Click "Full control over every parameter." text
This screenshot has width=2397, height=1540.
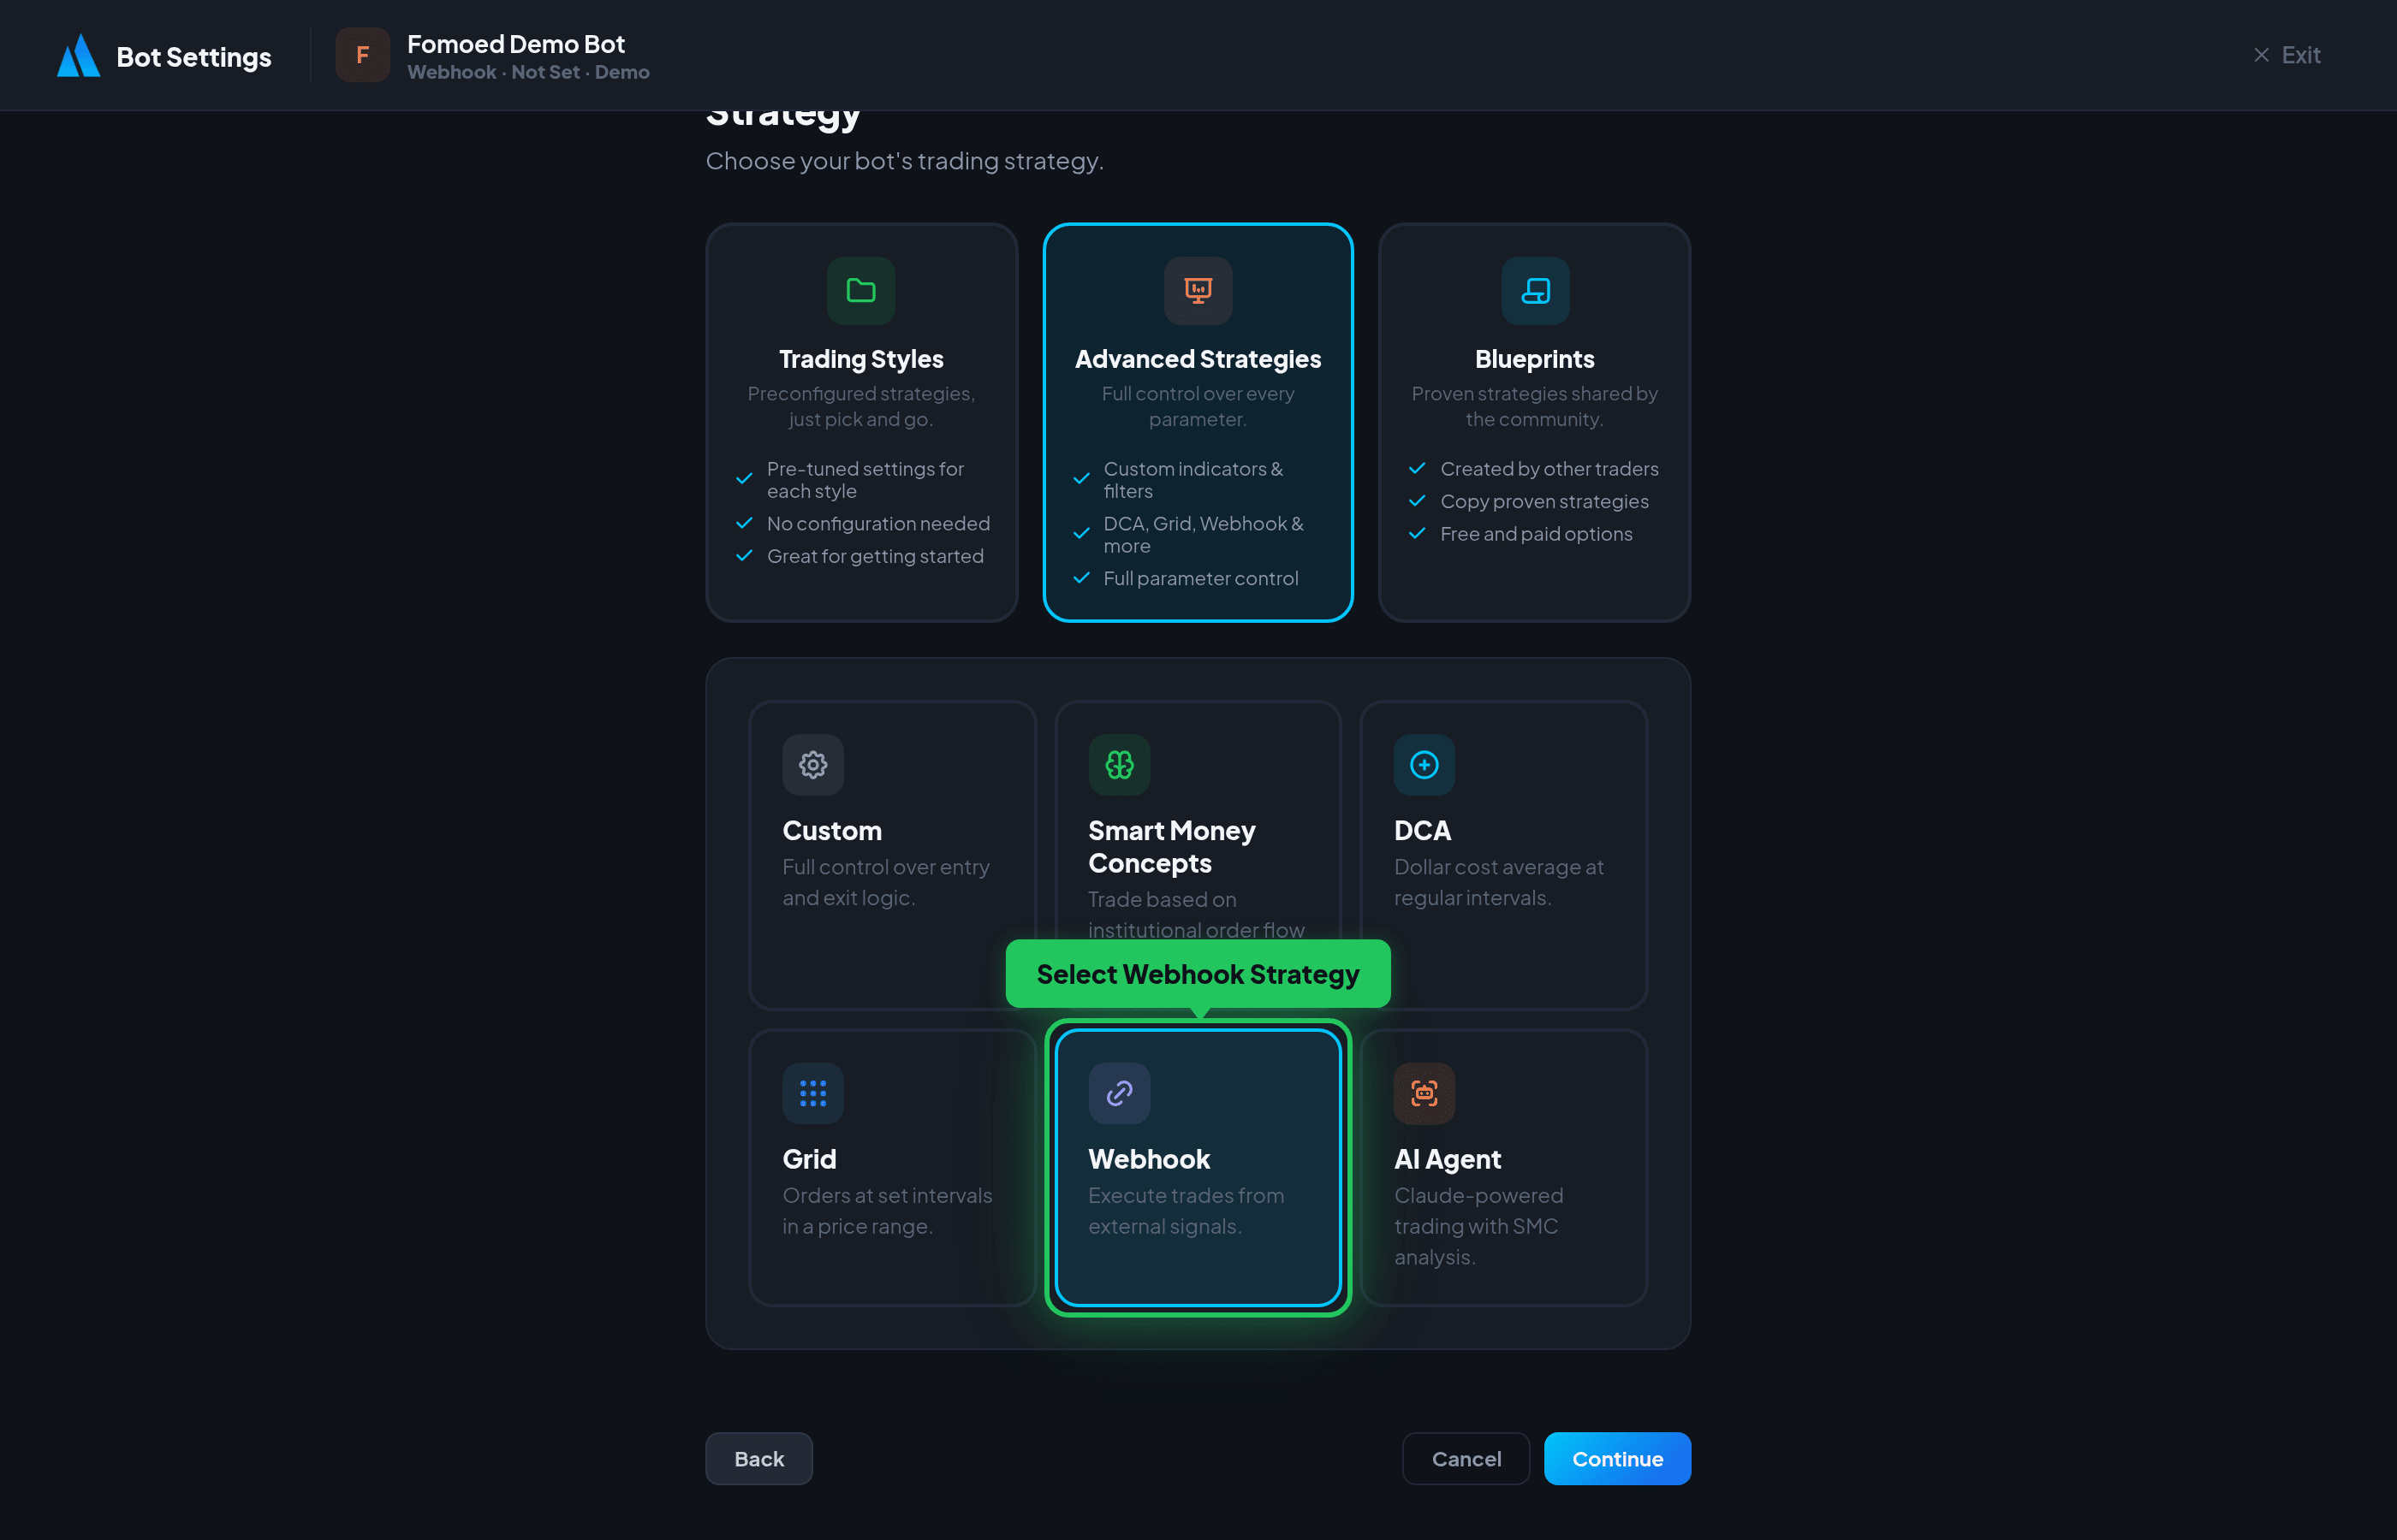pos(1198,407)
